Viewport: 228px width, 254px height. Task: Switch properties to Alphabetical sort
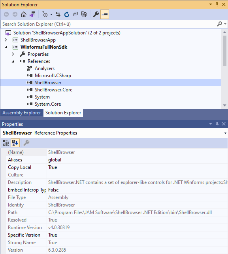(15, 143)
